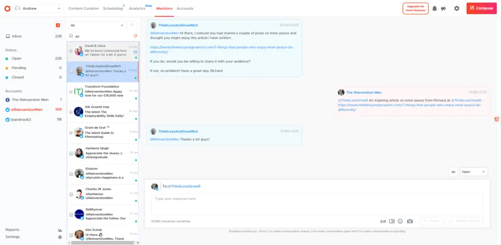The width and height of the screenshot is (501, 245).
Task: Attach a photo using camera icon
Action: 410,221
